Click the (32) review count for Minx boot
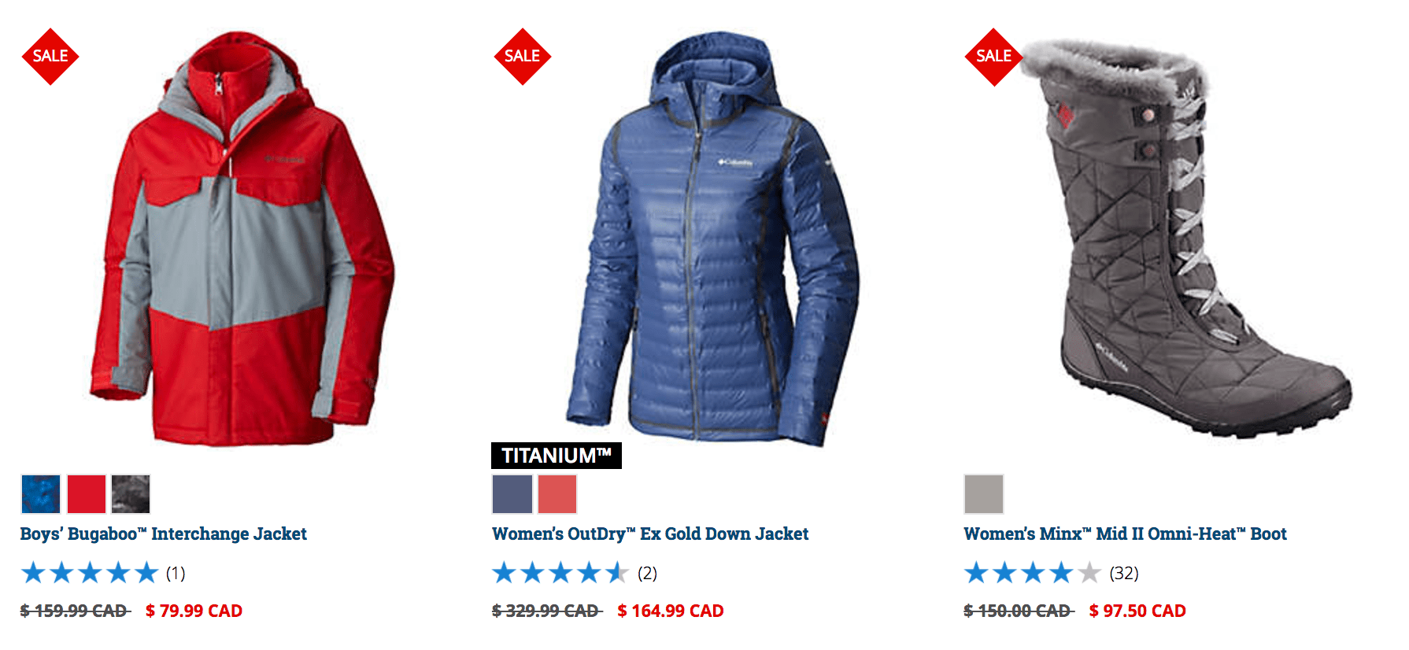Image resolution: width=1409 pixels, height=650 pixels. point(1124,573)
